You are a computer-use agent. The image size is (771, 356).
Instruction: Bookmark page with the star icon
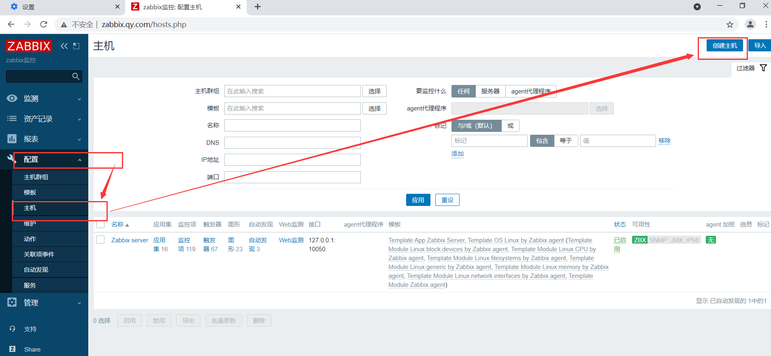[x=730, y=25]
